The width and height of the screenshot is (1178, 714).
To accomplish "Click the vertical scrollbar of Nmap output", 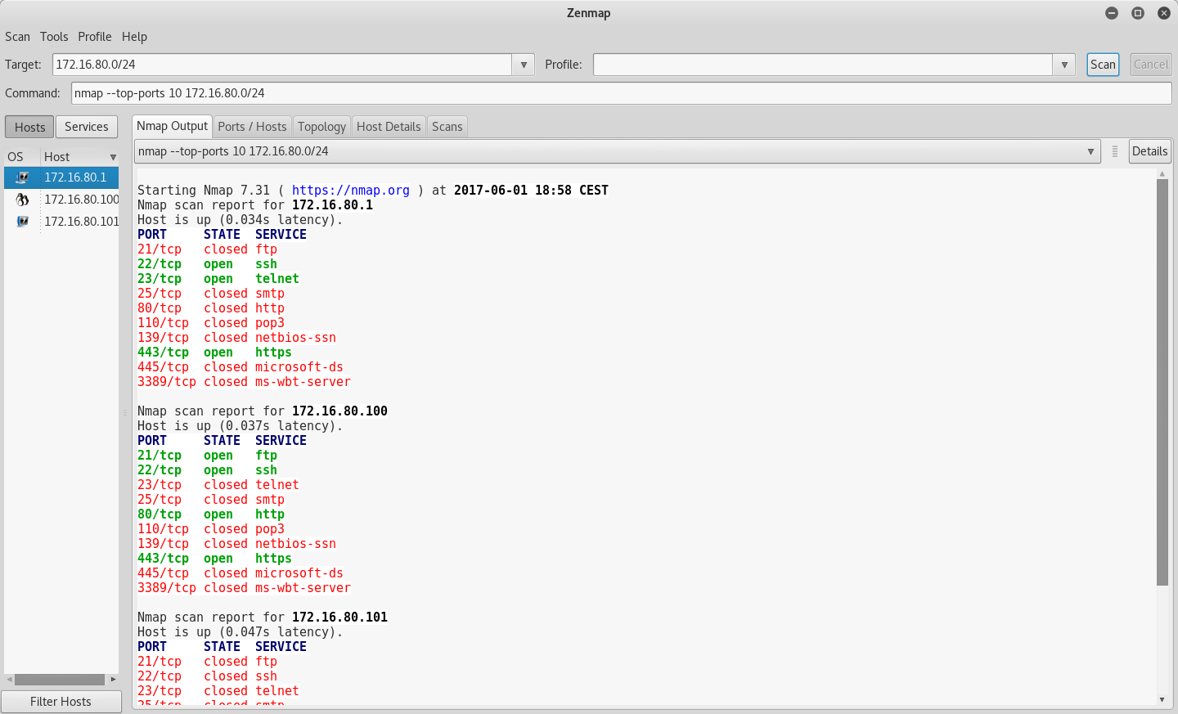I will pos(1162,382).
